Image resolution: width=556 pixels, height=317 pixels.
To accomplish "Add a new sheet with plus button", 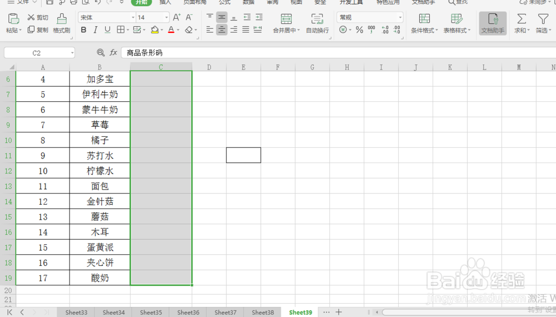I will click(x=339, y=312).
